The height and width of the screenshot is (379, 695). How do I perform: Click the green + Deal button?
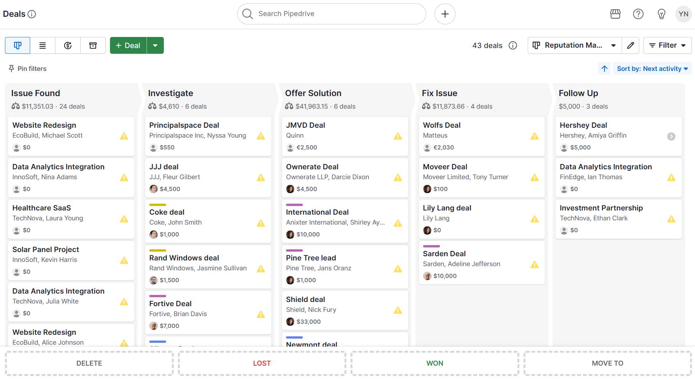coord(128,45)
